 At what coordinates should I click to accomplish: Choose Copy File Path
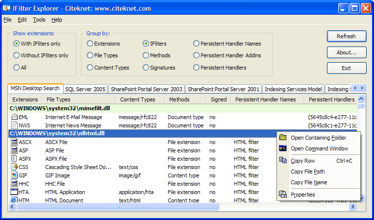click(x=319, y=171)
